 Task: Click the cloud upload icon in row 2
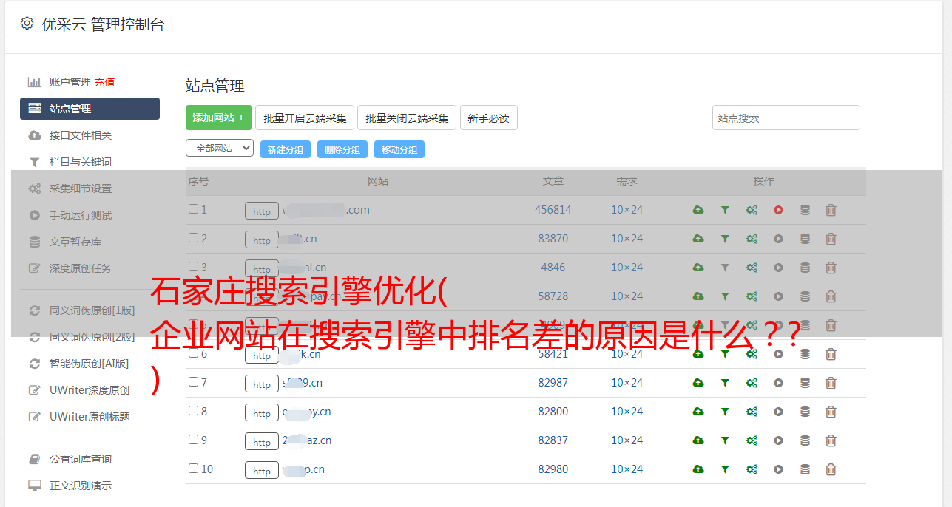click(x=698, y=239)
